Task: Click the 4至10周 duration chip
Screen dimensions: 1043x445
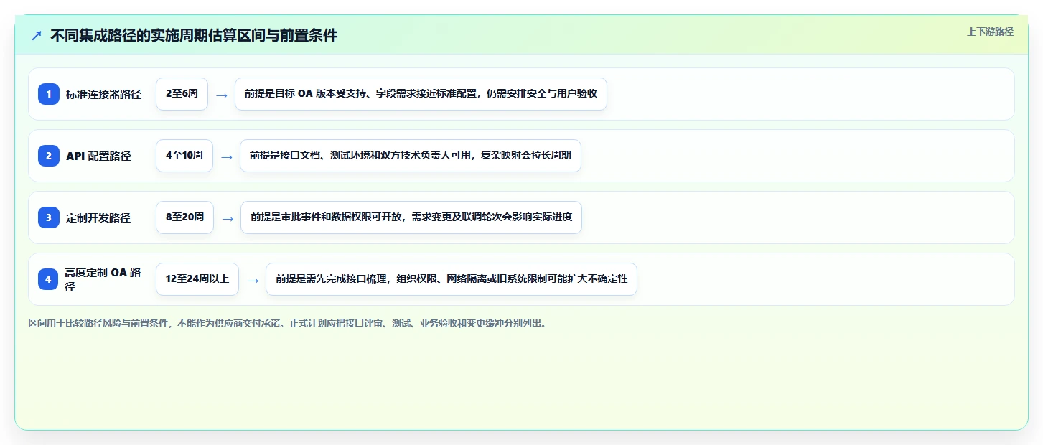Action: click(x=184, y=156)
